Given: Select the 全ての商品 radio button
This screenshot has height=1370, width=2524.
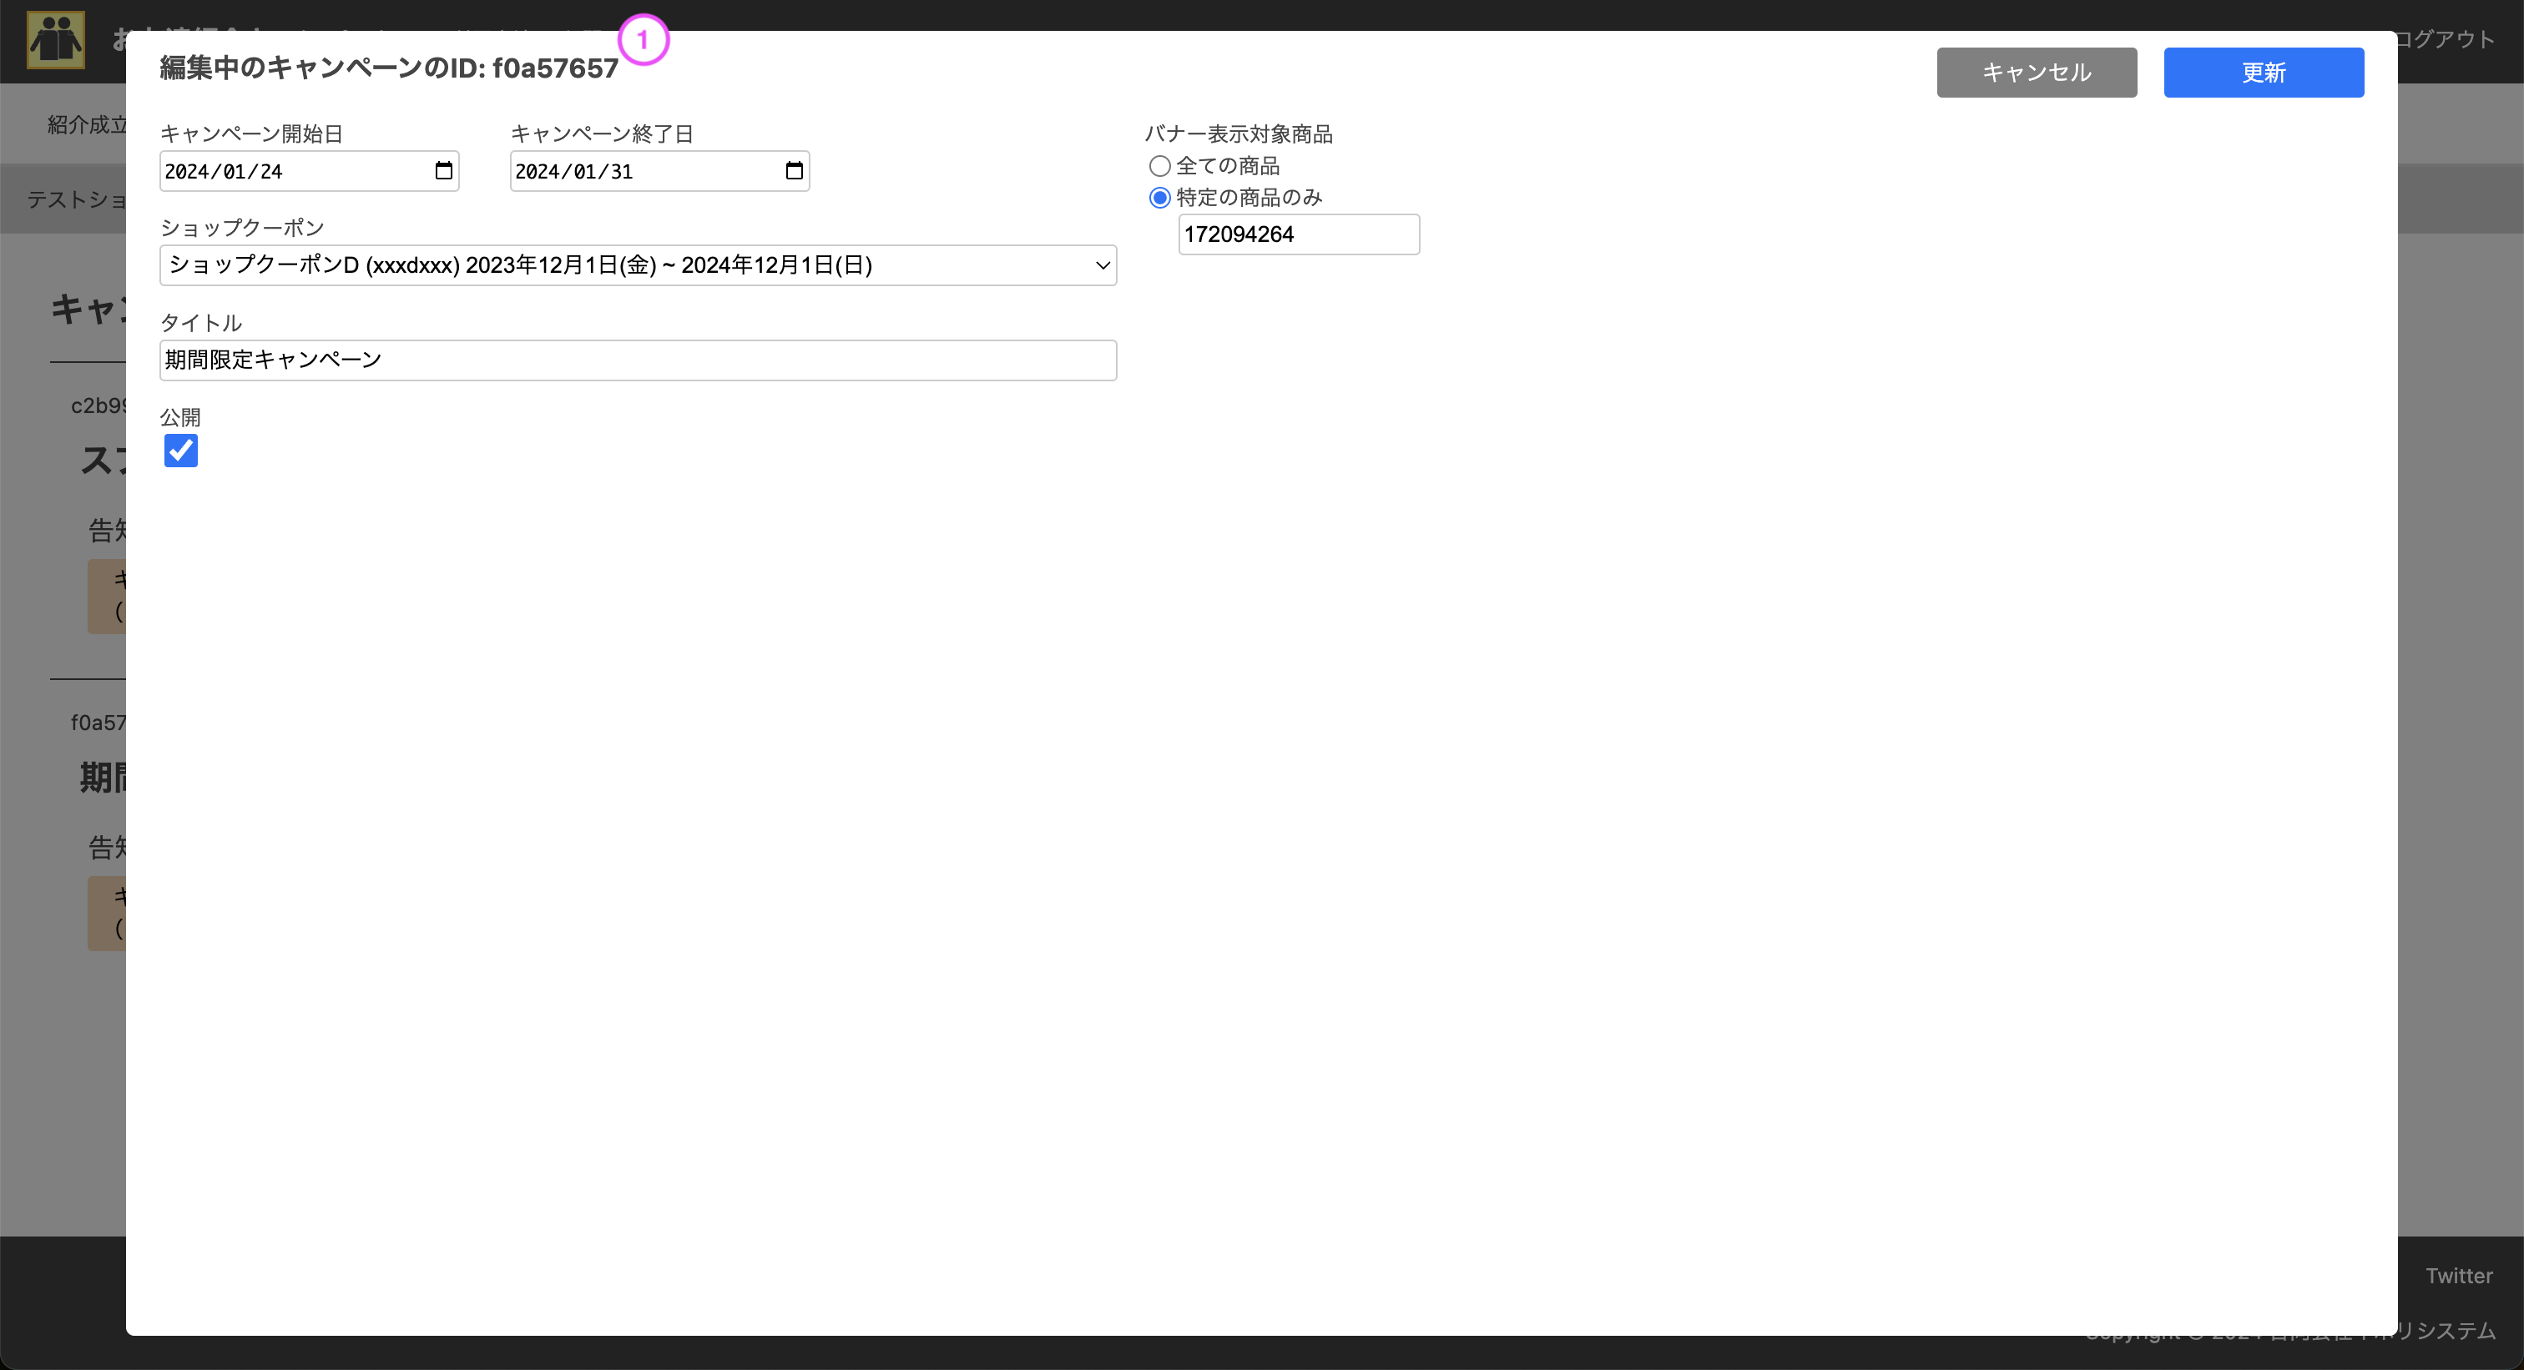Looking at the screenshot, I should [x=1159, y=165].
